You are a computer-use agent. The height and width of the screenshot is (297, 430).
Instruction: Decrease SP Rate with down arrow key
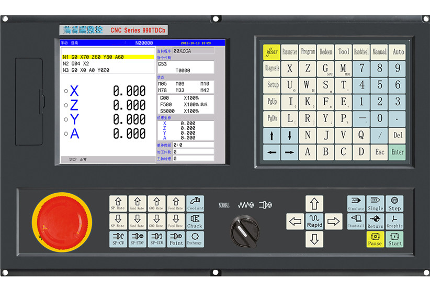click(x=118, y=221)
